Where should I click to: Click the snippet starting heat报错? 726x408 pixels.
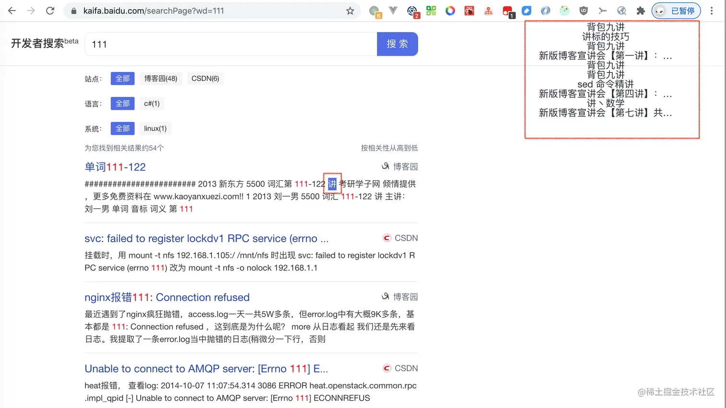coord(250,392)
